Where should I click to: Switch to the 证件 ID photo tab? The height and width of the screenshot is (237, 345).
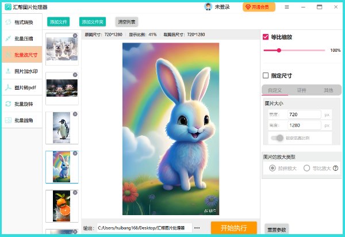click(x=302, y=90)
